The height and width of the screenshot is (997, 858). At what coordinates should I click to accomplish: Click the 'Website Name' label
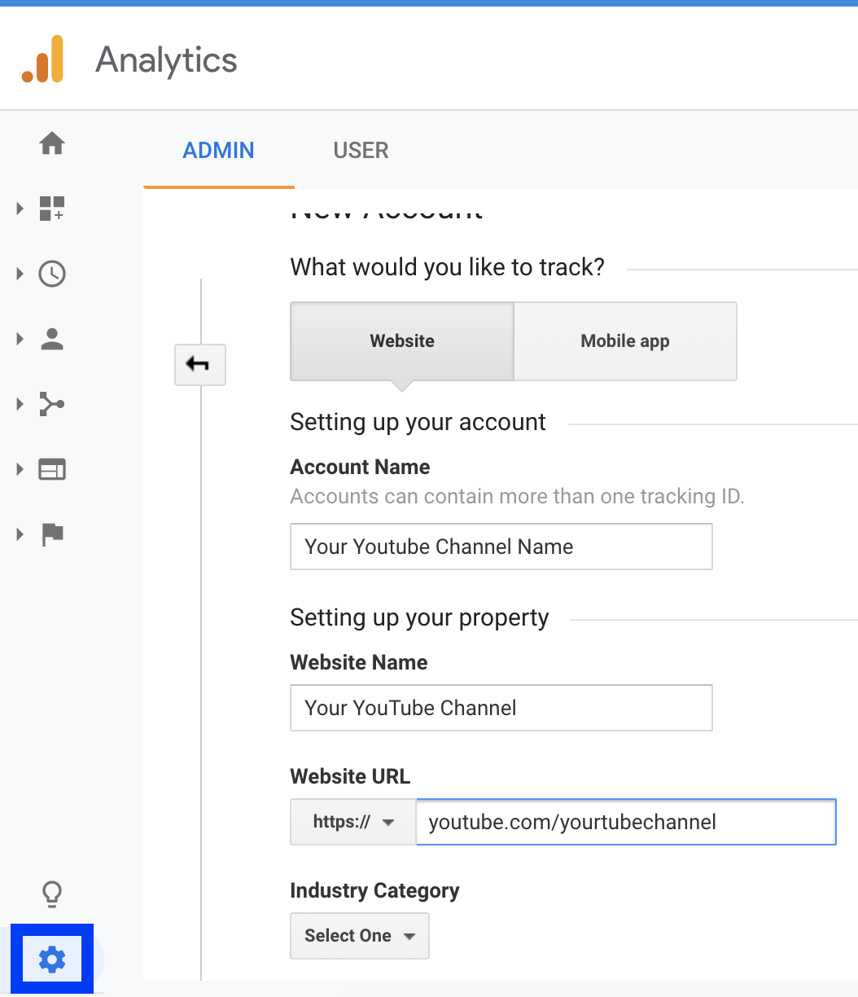click(359, 662)
